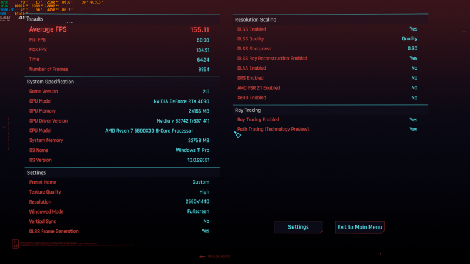Click the XeSS Enabled No value
This screenshot has width=470, height=264.
[414, 97]
